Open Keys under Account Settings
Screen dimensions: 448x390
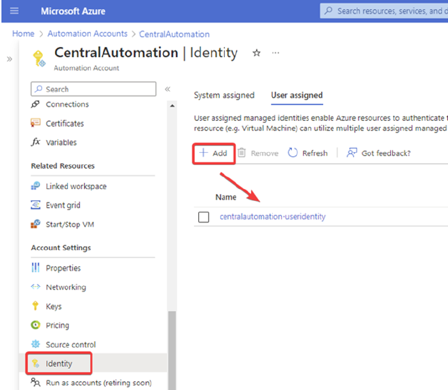pyautogui.click(x=54, y=306)
